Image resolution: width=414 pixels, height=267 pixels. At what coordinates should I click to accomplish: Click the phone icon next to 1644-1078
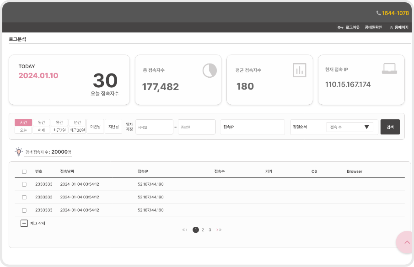pos(378,13)
